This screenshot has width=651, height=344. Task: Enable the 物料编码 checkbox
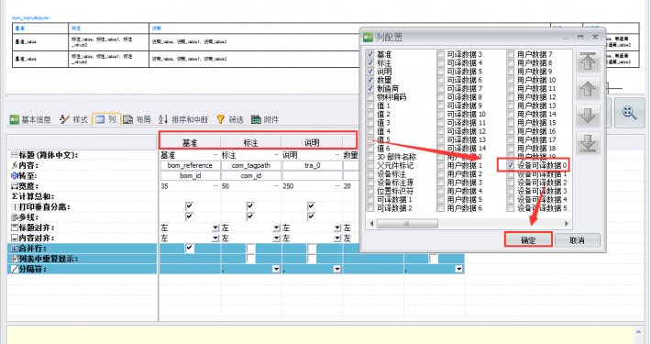(370, 97)
